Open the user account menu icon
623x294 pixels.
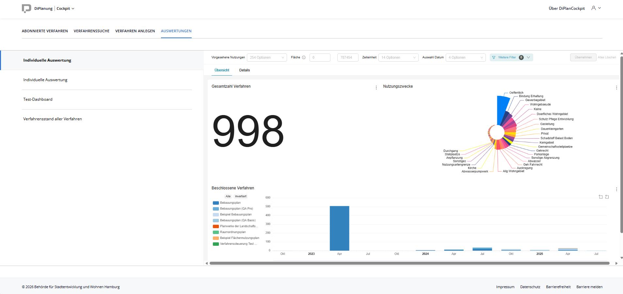pyautogui.click(x=594, y=8)
